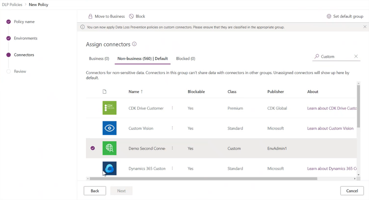369x200 pixels.
Task: Dismiss the custom connectors info banner
Action: [x=365, y=27]
